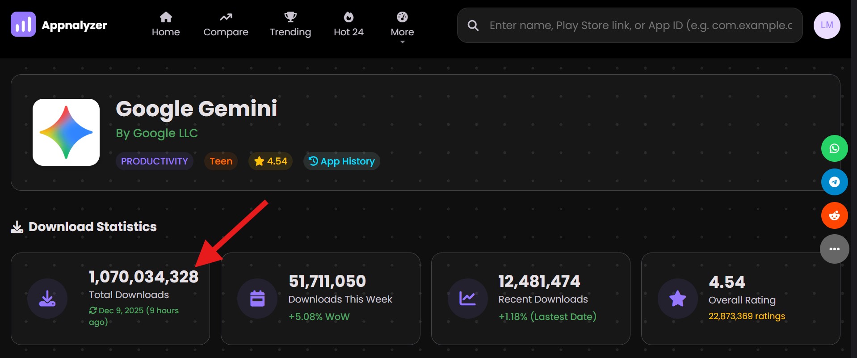Click the Total Downloads download icon
The height and width of the screenshot is (358, 857).
(x=47, y=298)
